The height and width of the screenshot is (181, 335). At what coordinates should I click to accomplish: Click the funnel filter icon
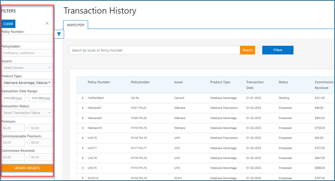tap(59, 34)
